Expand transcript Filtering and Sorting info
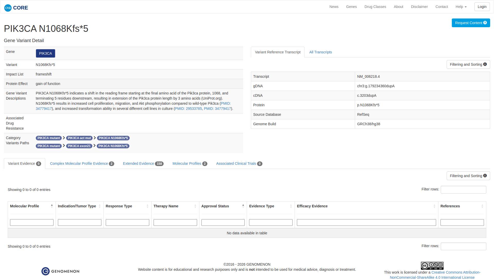This screenshot has height=280, width=494. pos(468,64)
